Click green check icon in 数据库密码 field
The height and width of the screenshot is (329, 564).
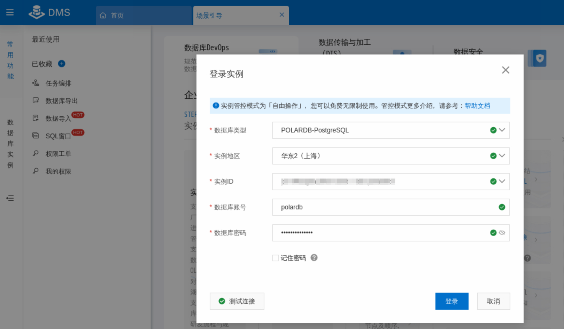pos(493,233)
